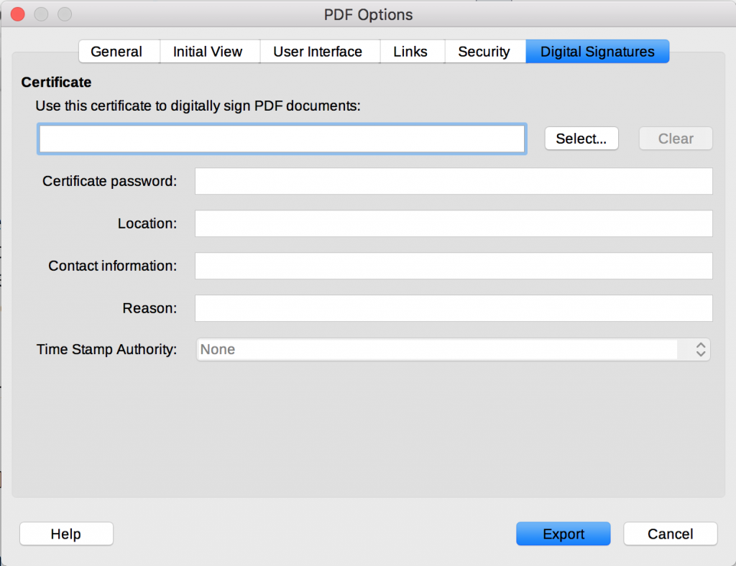Viewport: 736px width, 566px height.
Task: Open the Help documentation
Action: pos(66,534)
